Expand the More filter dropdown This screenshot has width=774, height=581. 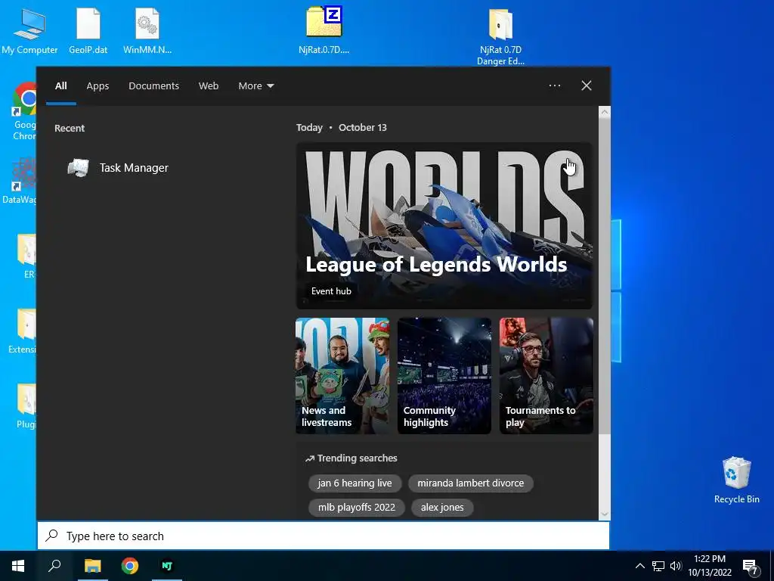coord(255,86)
